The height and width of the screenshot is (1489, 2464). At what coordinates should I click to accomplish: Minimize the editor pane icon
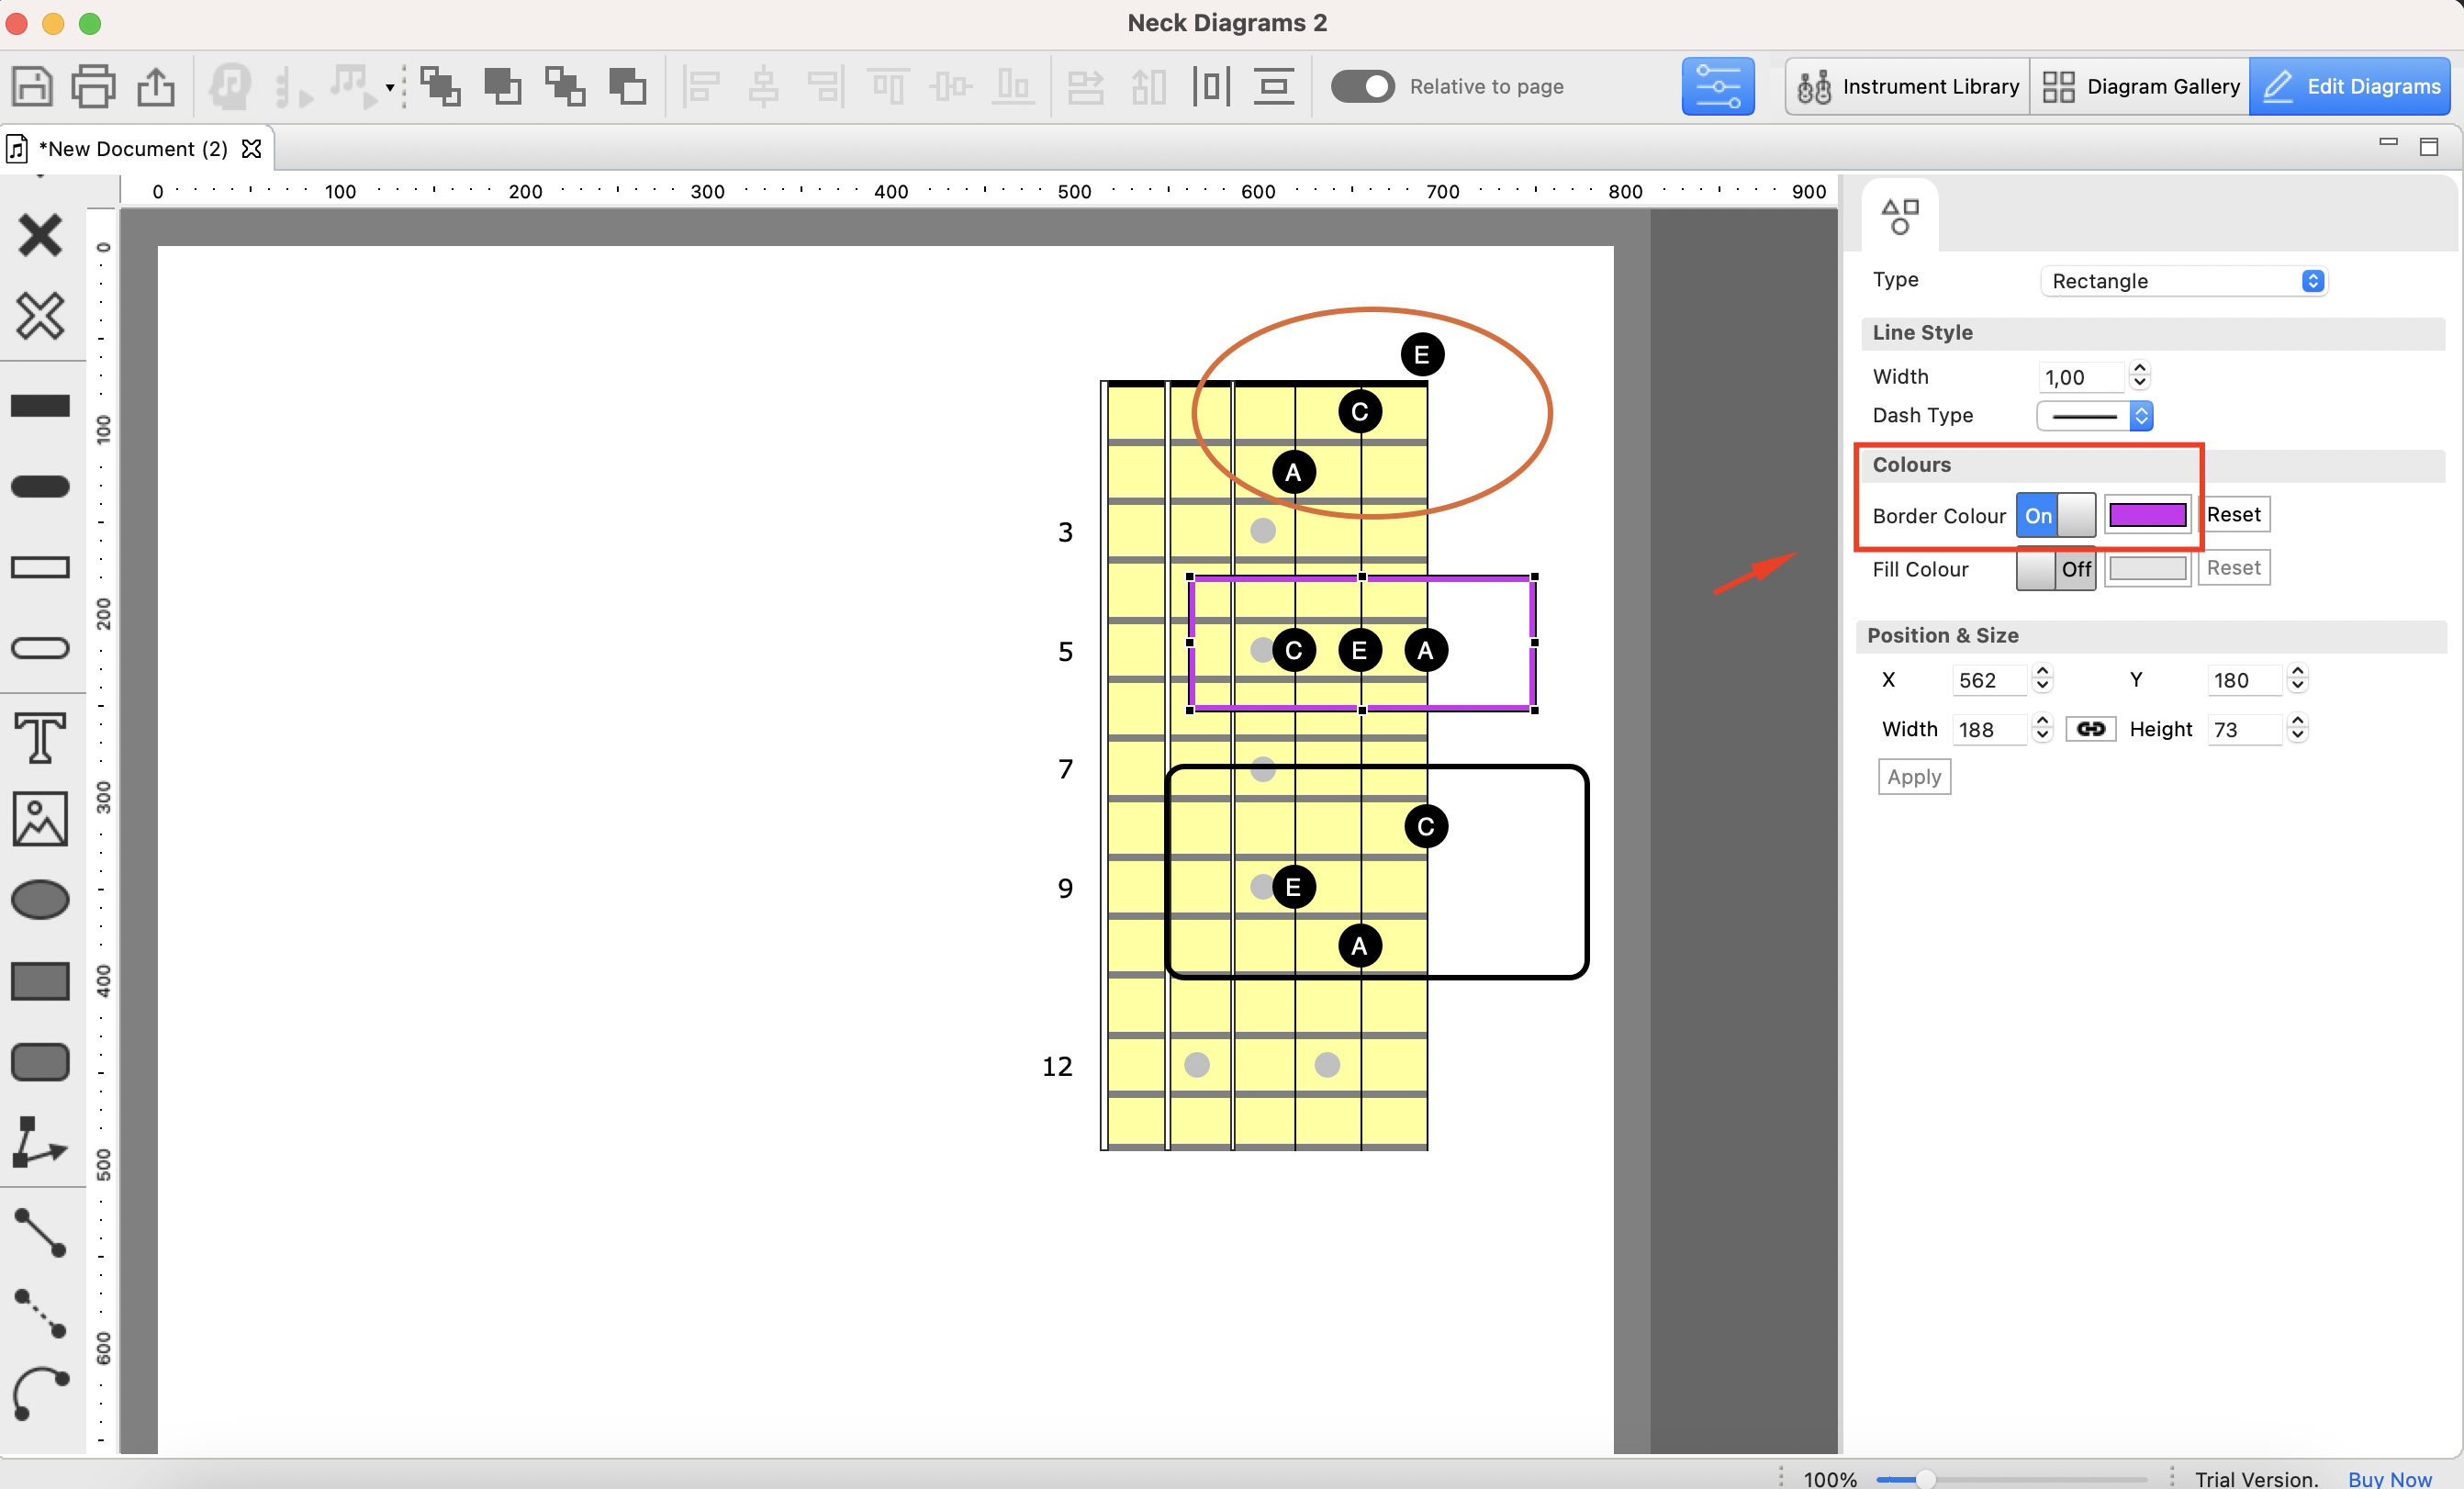2389,143
